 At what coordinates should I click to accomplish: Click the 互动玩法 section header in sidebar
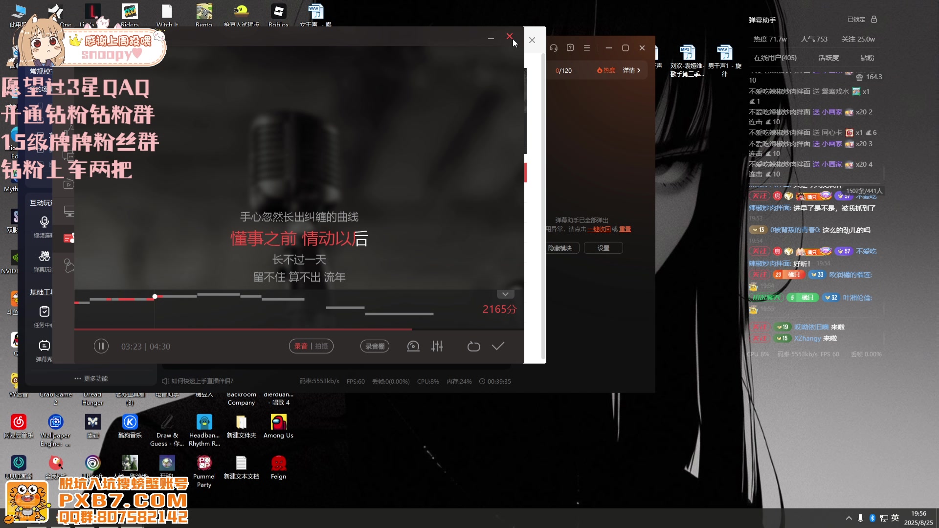click(x=41, y=202)
